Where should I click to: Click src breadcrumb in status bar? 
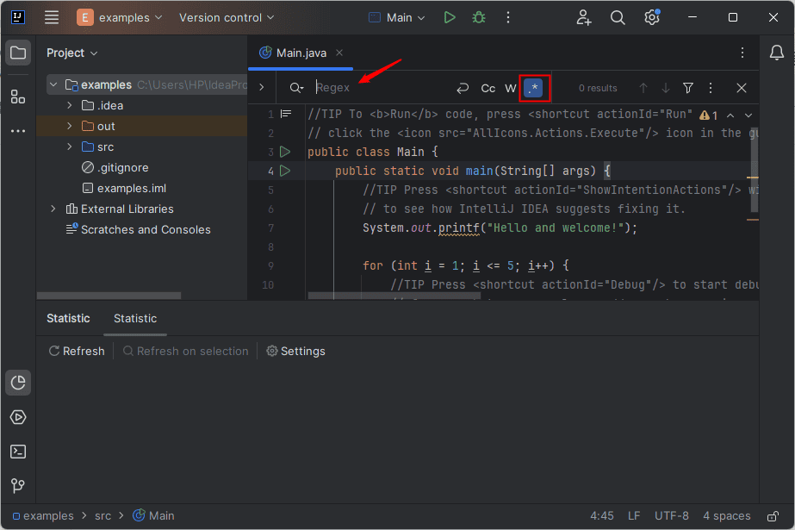(102, 516)
